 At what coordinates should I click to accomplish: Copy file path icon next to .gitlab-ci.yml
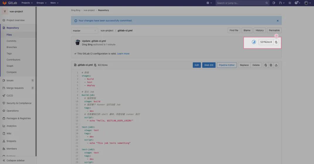coord(95,65)
